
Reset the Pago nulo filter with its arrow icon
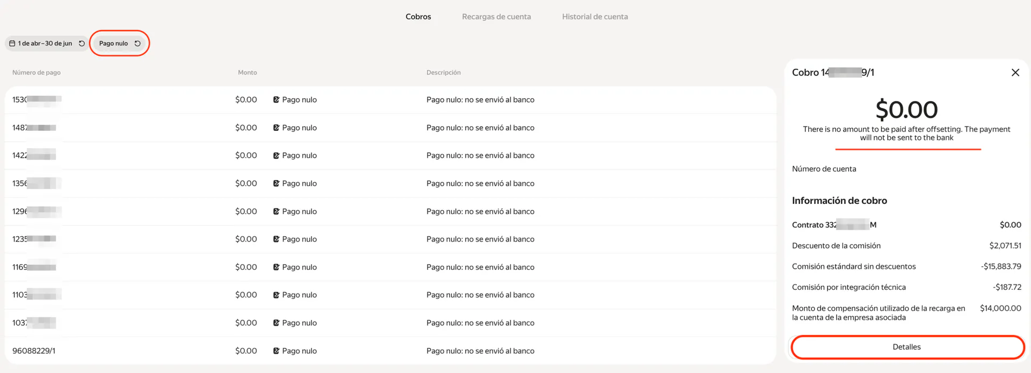click(137, 43)
